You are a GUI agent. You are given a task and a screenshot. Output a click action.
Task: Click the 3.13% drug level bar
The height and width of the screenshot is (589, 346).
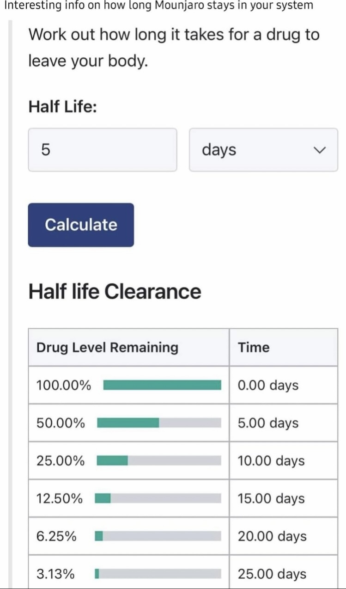pyautogui.click(x=158, y=574)
